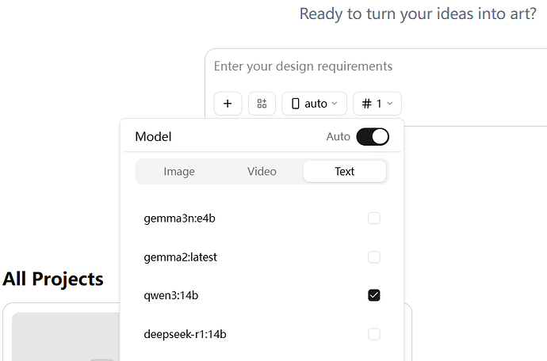Open the model selector grid icon

(x=262, y=104)
